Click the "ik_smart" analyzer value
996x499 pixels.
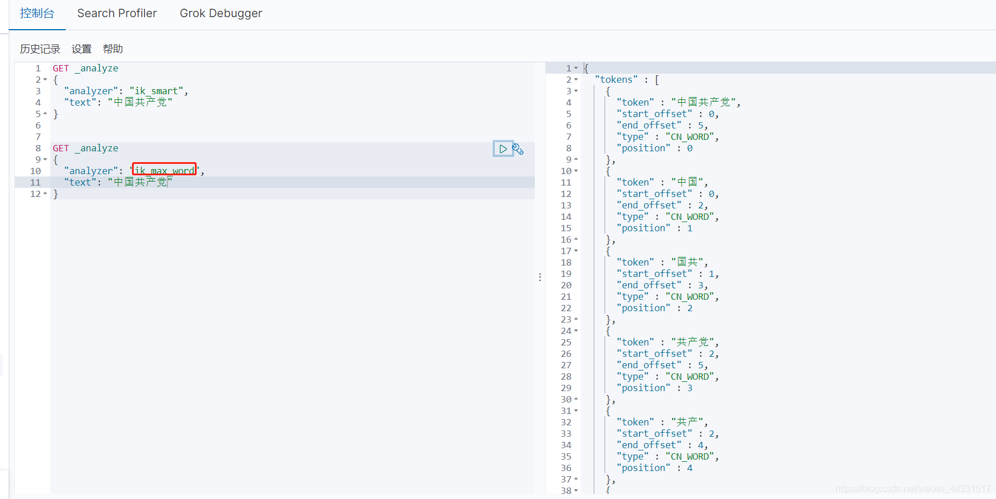156,91
